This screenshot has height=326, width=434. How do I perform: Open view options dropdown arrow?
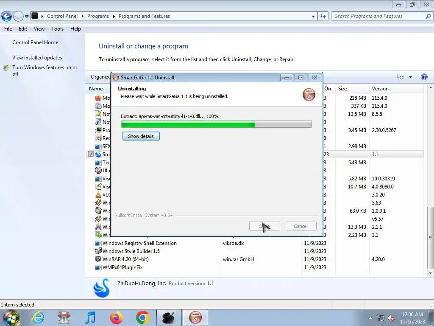click(410, 77)
